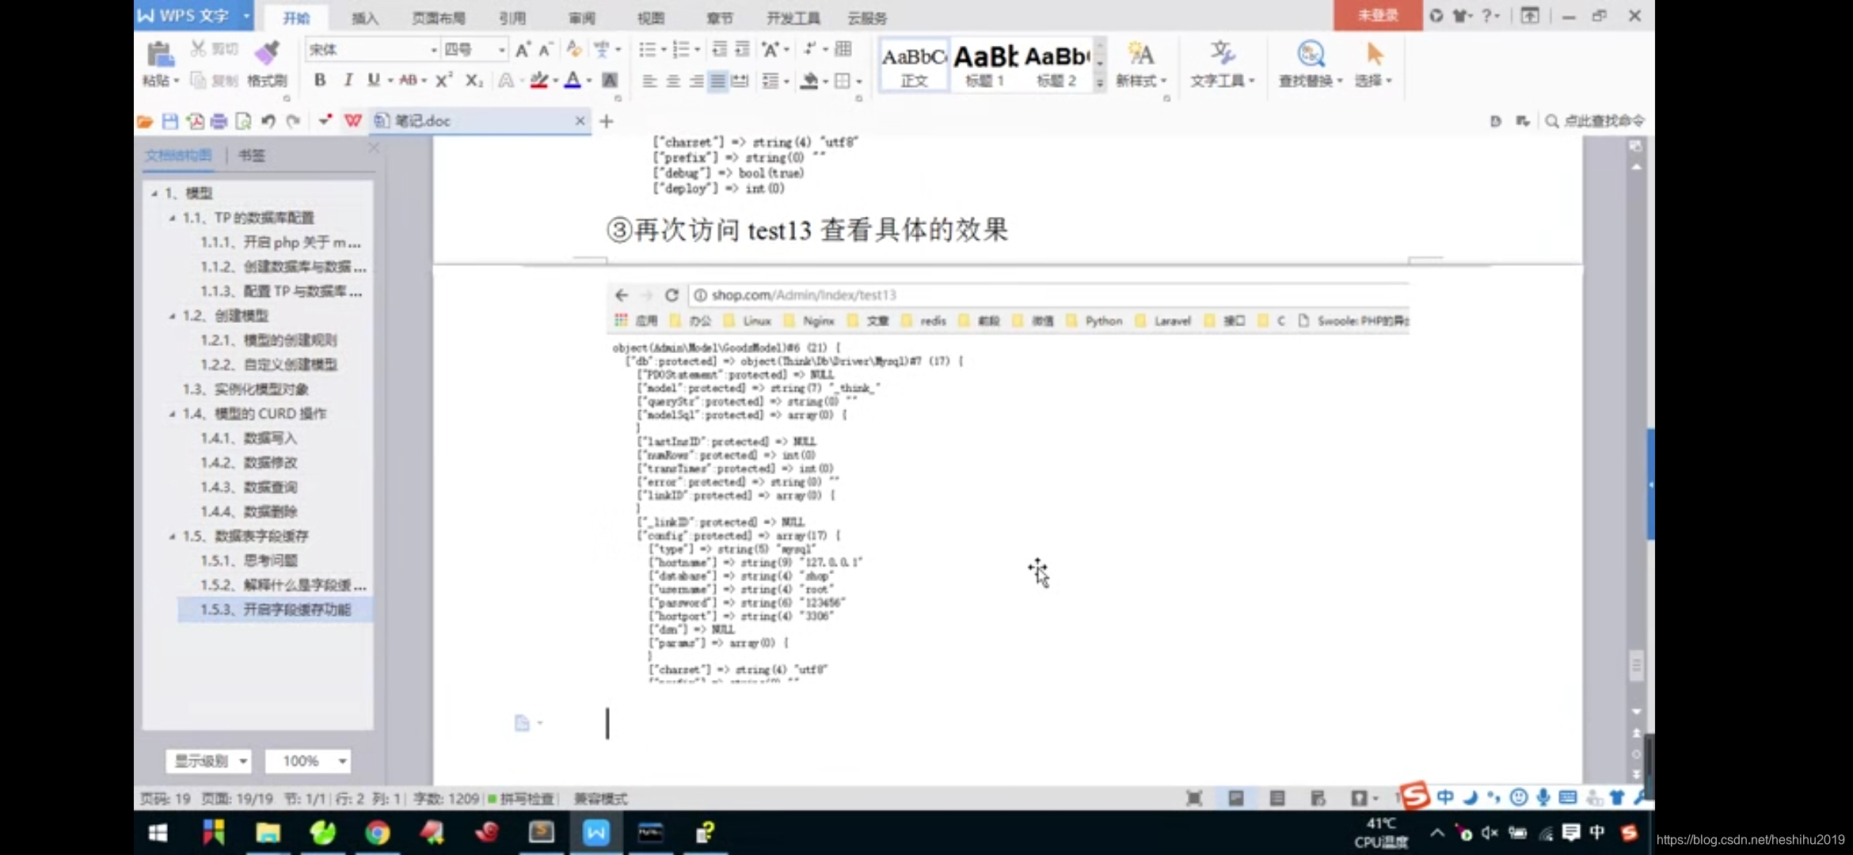1853x855 pixels.
Task: Click the Find and Replace magnifier icon
Action: coord(1311,54)
